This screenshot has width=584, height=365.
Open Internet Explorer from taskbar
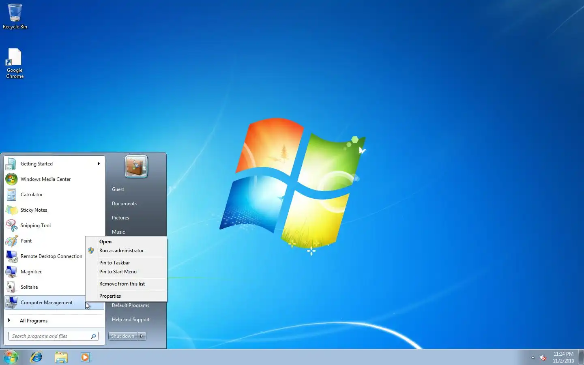point(36,357)
